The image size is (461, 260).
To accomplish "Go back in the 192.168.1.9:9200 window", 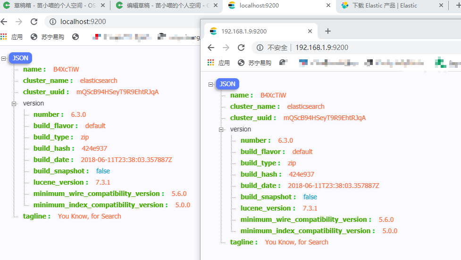I will 211,48.
